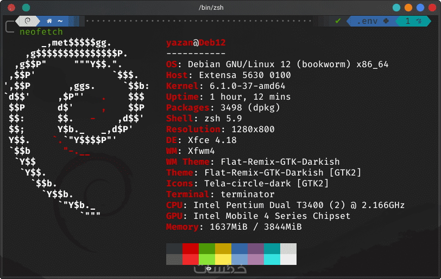Viewport: 441px width, 279px height.
Task: Click the Terminal line terminator
Action: pyautogui.click(x=220, y=194)
